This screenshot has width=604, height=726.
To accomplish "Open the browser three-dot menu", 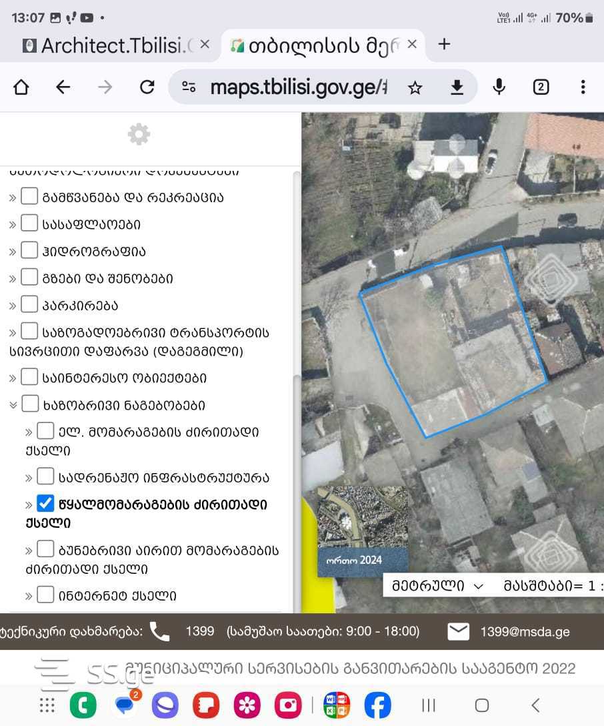I will 583,87.
